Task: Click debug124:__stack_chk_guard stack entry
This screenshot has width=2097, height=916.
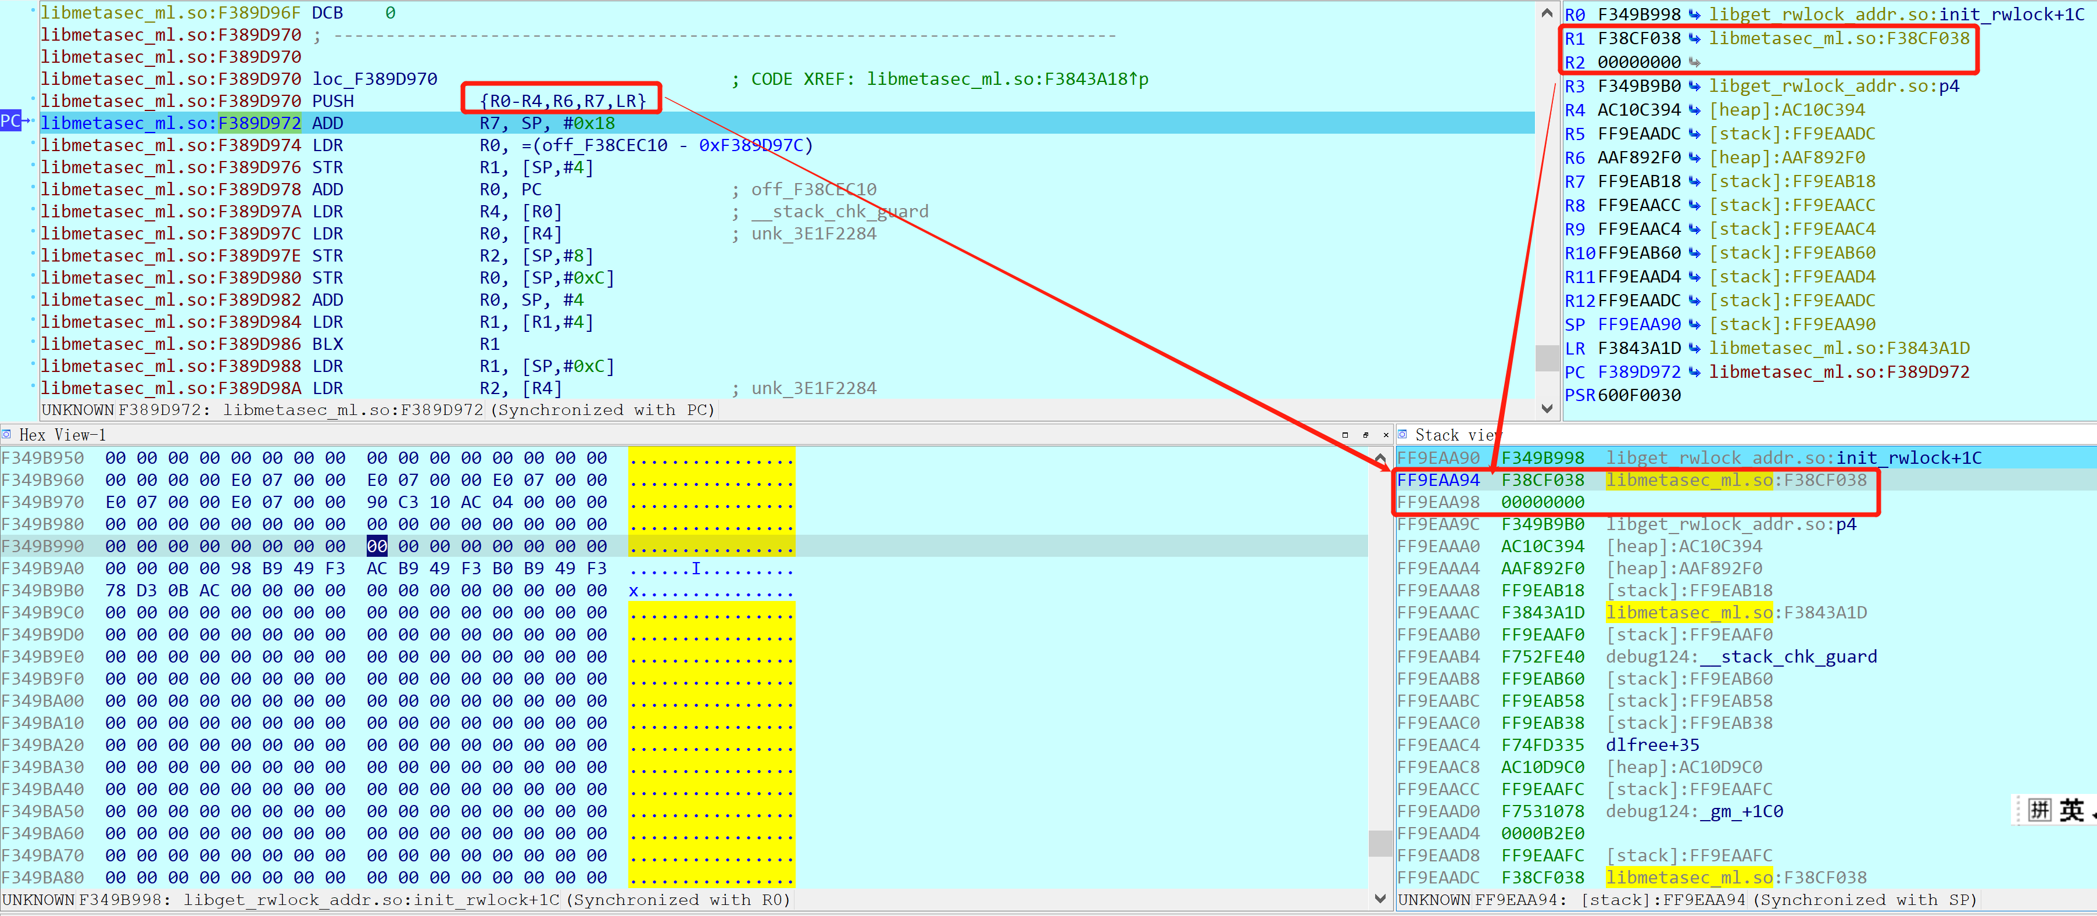Action: click(x=1741, y=657)
